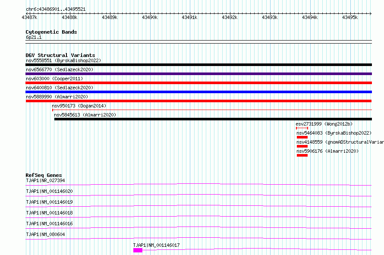Image resolution: width=384 pixels, height=255 pixels.
Task: Click the TJAP1|NM_001146016 intron line
Action: tap(198, 227)
